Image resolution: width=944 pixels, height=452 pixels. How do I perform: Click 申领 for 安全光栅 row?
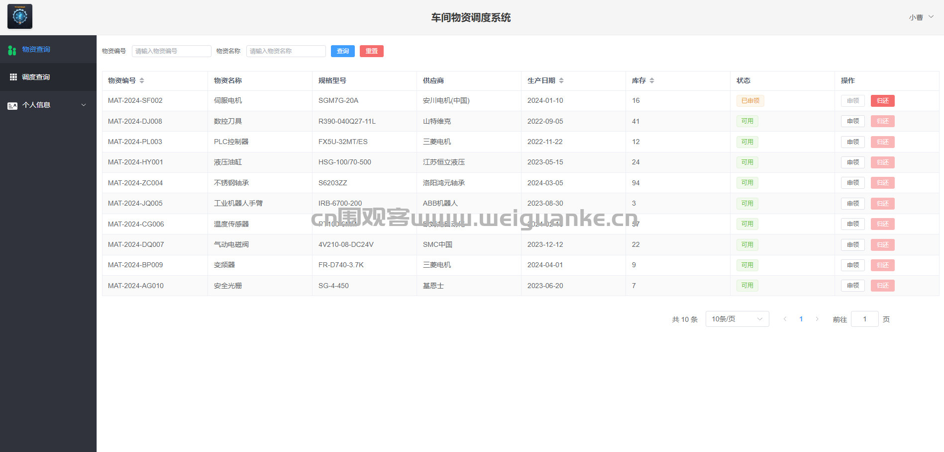[x=853, y=286]
